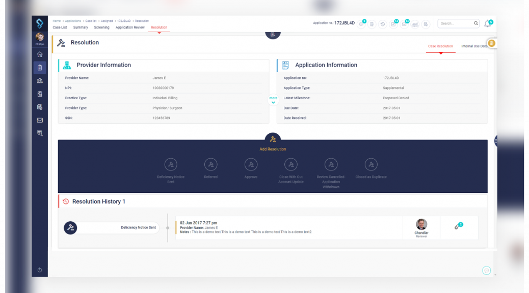This screenshot has width=529, height=293.
Task: Click the 02 Jun 2017 7:27 pm history timestamp
Action: (198, 223)
